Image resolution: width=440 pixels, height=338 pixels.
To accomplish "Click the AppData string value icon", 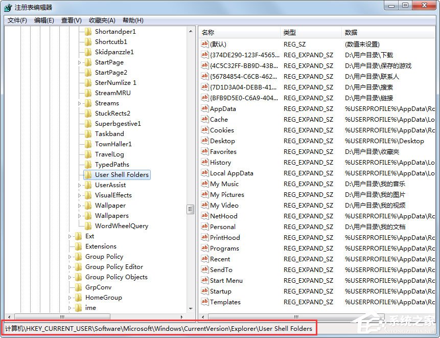I will [205, 108].
